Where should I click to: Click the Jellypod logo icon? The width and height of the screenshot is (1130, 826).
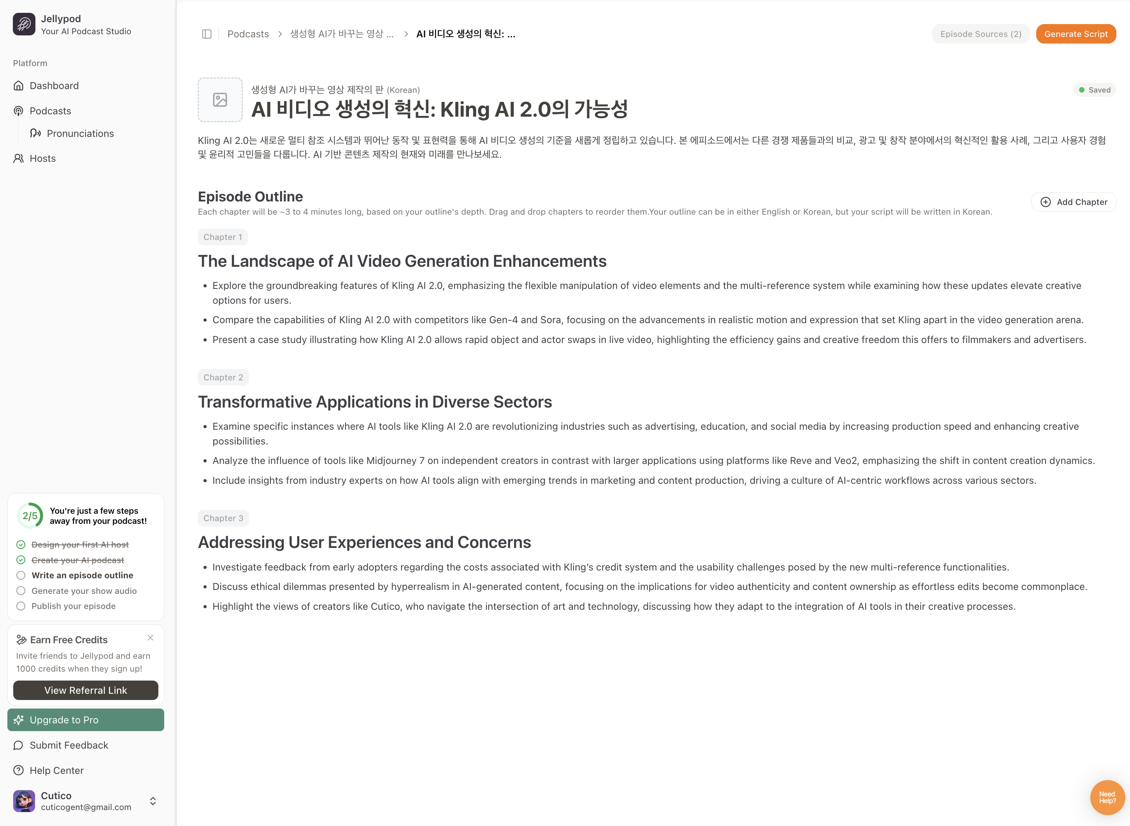point(24,24)
